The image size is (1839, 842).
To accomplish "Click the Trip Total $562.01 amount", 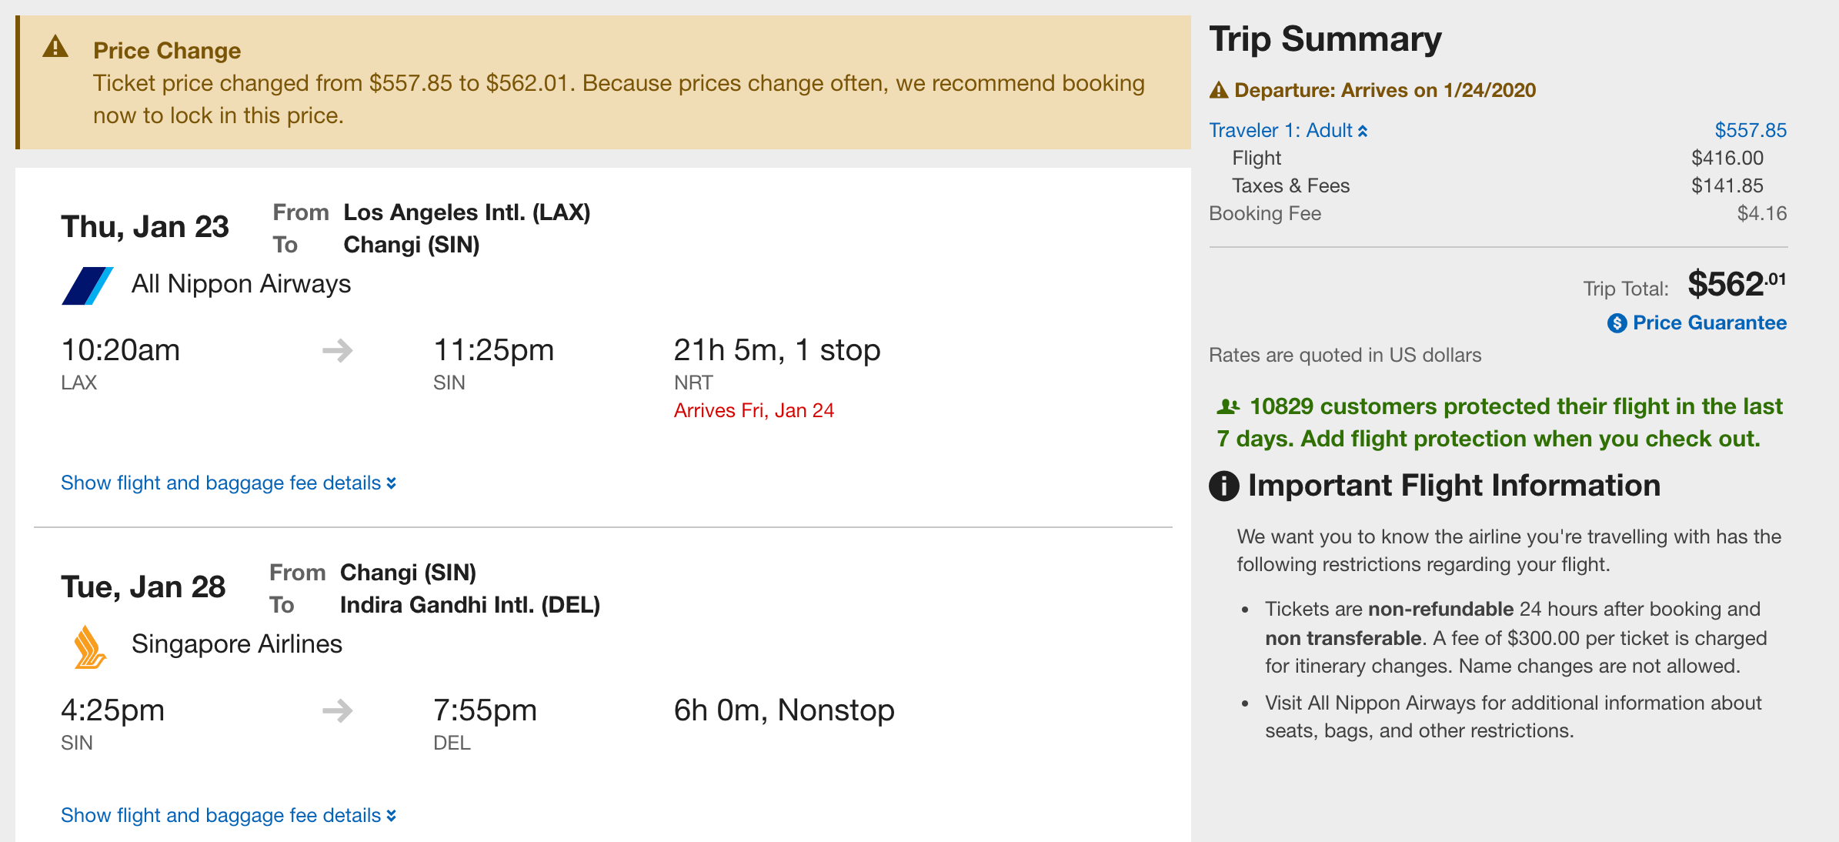I will [x=1736, y=285].
